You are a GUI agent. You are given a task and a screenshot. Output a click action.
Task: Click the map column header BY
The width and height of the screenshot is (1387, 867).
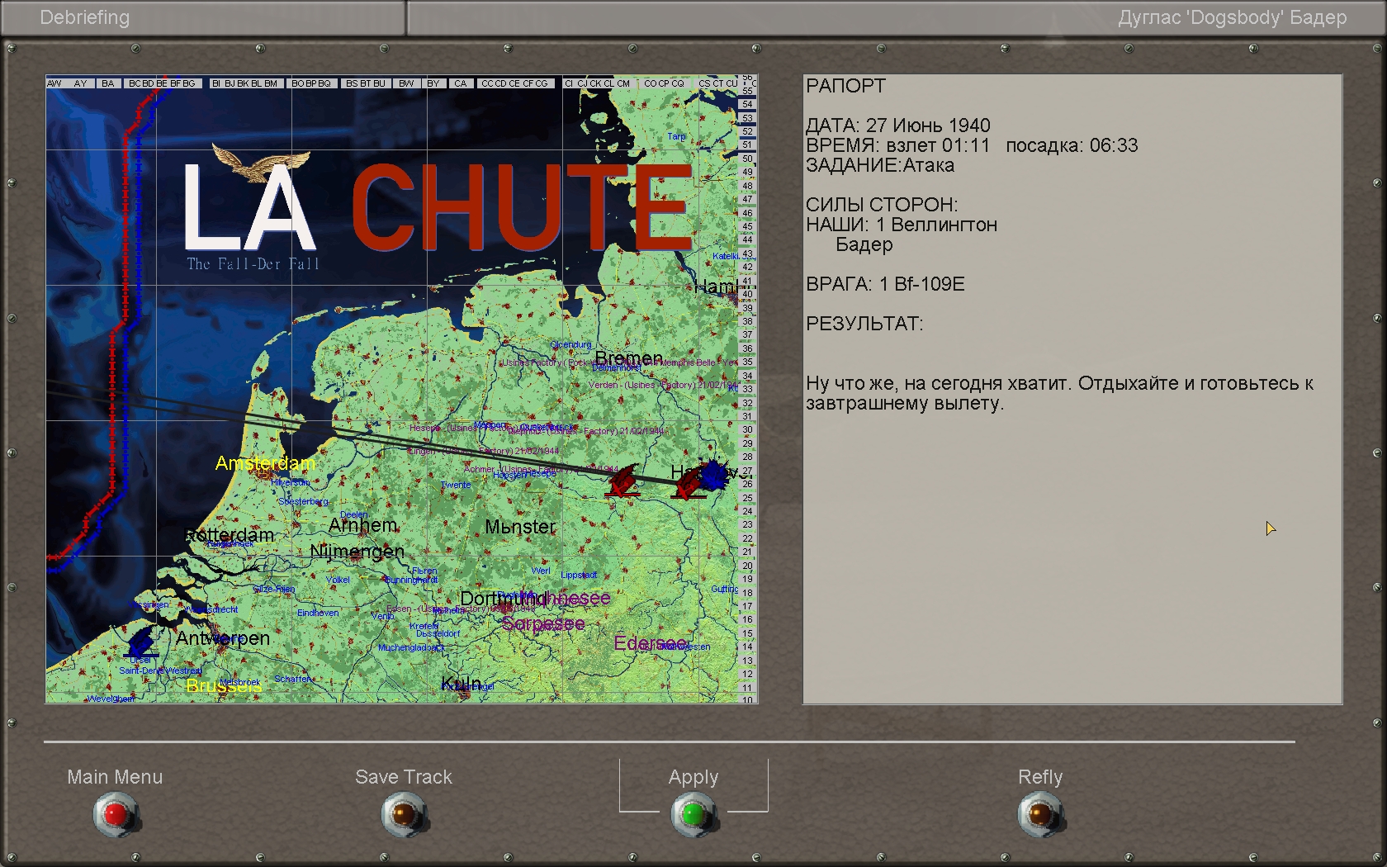click(x=433, y=83)
